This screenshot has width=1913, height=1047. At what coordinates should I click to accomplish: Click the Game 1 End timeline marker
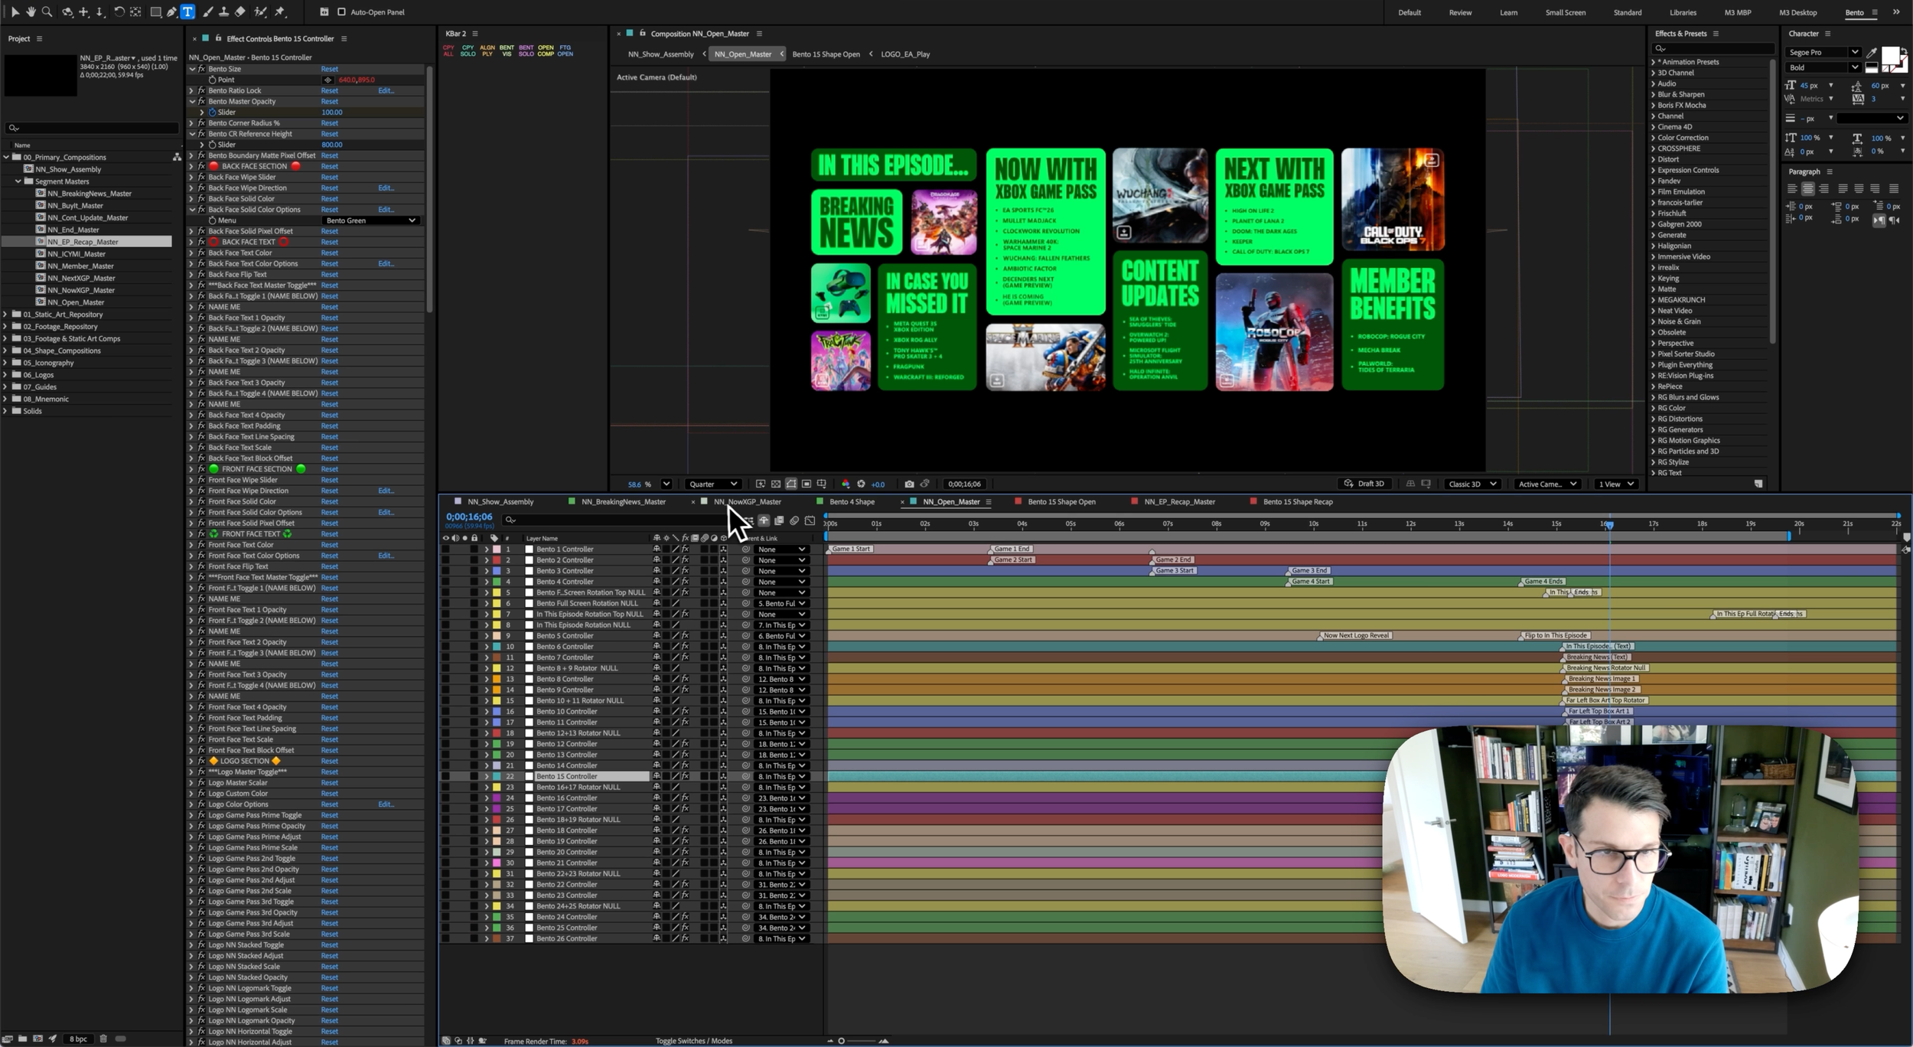point(1012,549)
